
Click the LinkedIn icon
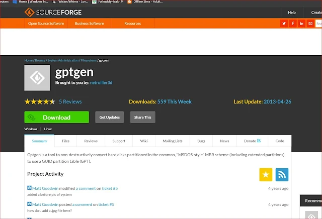(301, 24)
